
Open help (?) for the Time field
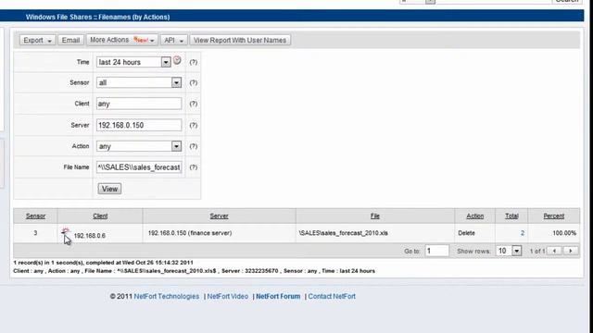tap(194, 62)
